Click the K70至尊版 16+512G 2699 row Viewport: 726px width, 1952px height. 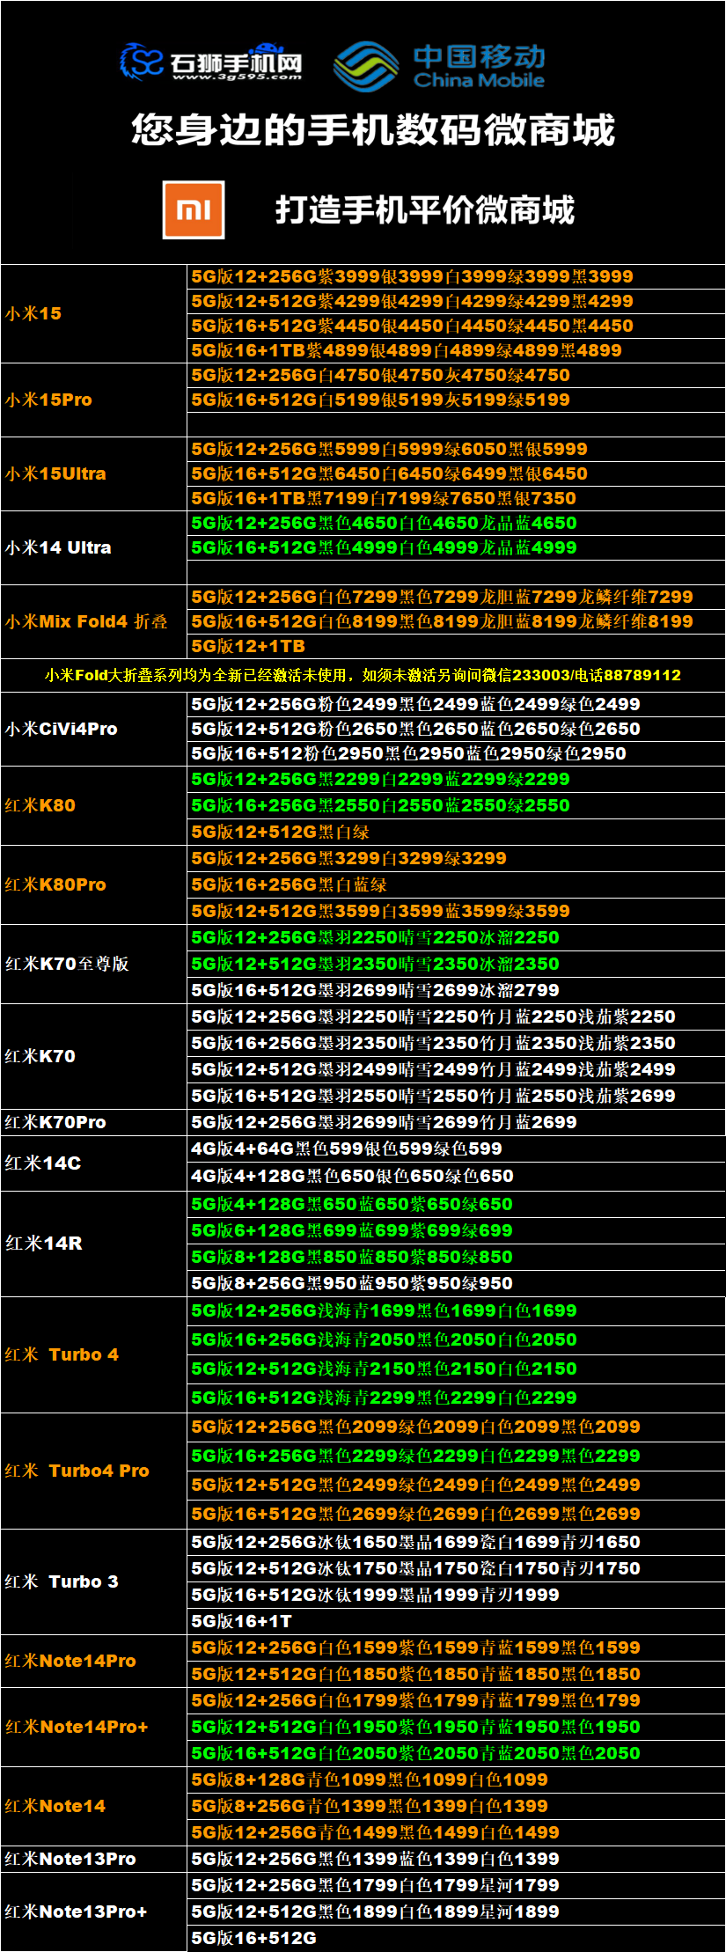tap(456, 990)
